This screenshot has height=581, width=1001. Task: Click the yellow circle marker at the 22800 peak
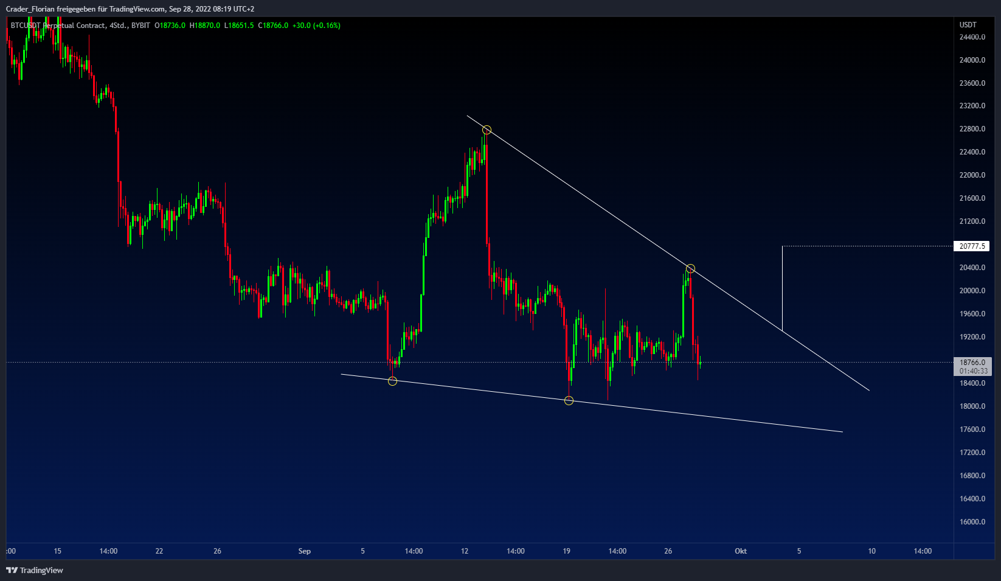487,130
